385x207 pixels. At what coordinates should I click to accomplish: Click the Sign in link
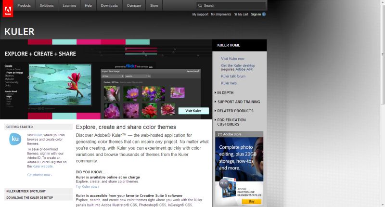(x=256, y=14)
